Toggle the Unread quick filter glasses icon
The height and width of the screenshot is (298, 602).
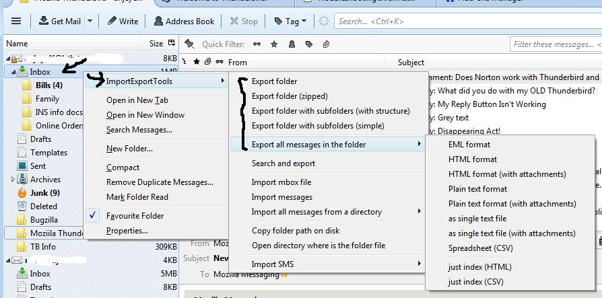(x=257, y=44)
